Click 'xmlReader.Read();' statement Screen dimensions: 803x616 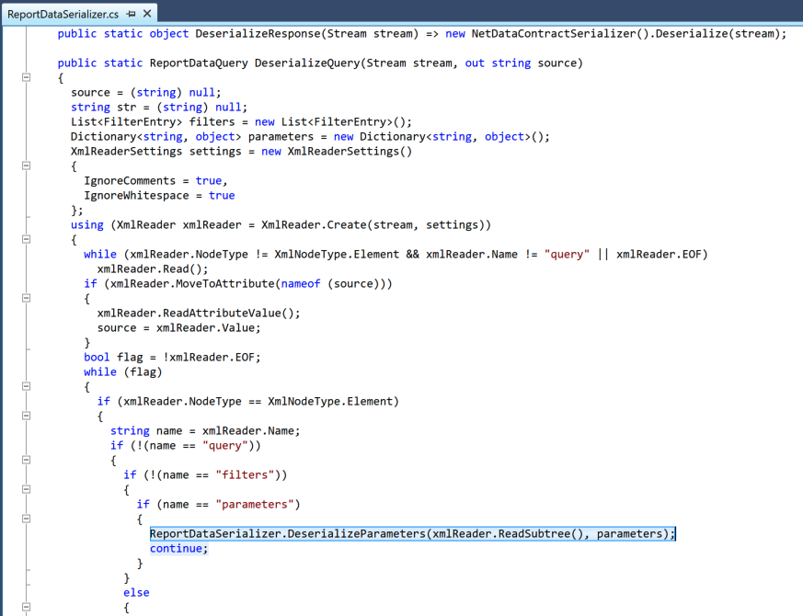tap(153, 268)
